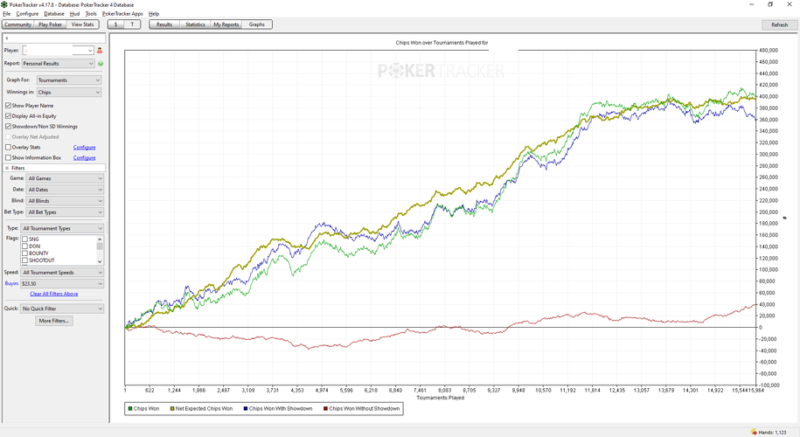This screenshot has height=437, width=800.
Task: Open the Winnings in Chips dropdown
Action: (x=69, y=93)
